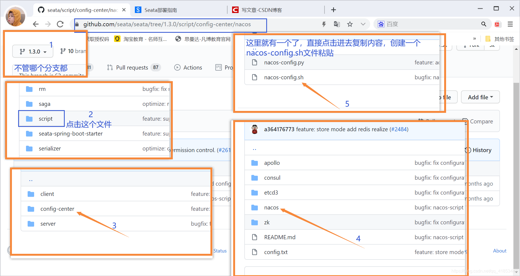Click the About footer link

[x=500, y=251]
